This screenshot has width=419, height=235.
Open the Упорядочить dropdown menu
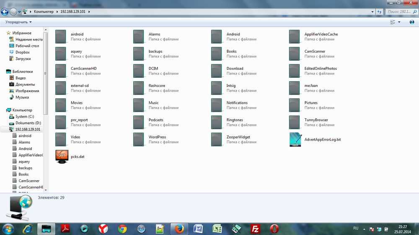(x=18, y=22)
